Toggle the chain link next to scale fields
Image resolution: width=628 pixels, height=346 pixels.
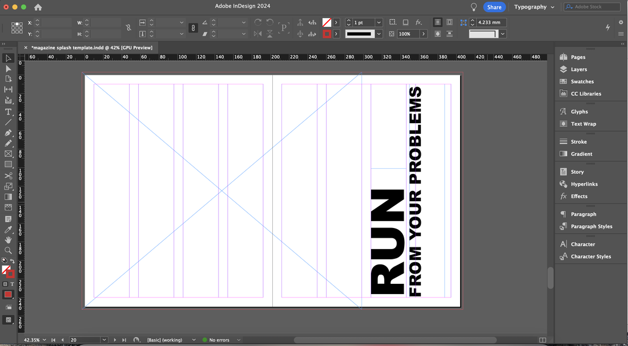pyautogui.click(x=193, y=28)
